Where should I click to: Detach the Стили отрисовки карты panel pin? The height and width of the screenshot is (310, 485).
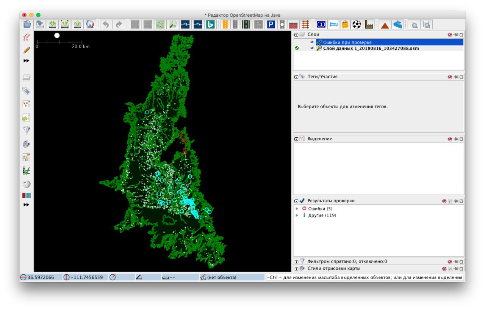click(x=456, y=269)
